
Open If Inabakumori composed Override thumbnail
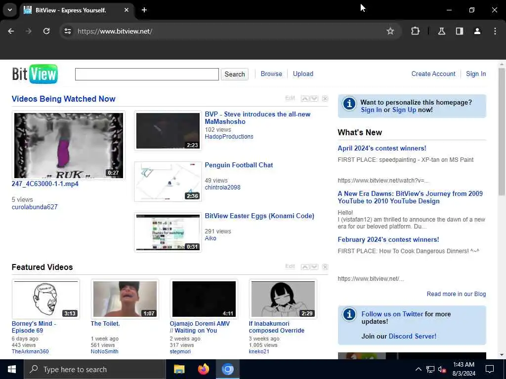283,299
